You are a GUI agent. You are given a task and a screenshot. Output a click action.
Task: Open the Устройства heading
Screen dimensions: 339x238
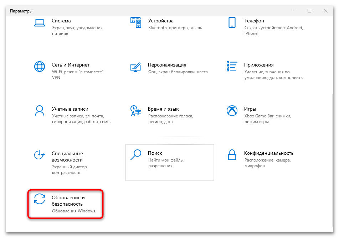coord(161,21)
